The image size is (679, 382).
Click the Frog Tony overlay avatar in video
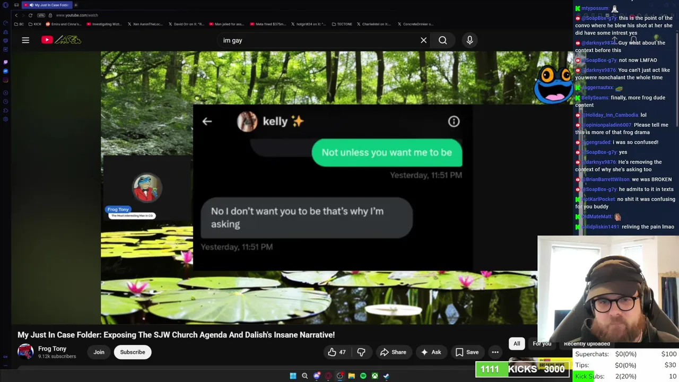(x=147, y=188)
